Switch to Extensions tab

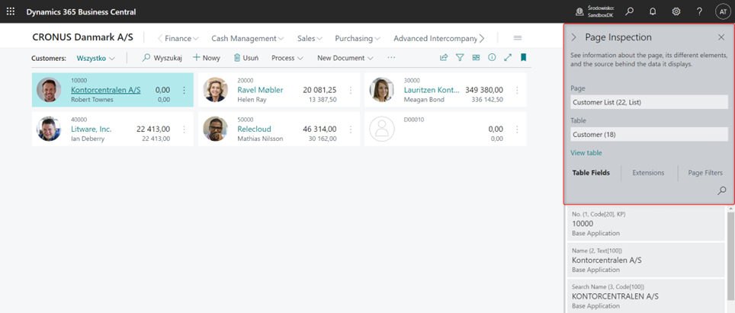pos(648,173)
